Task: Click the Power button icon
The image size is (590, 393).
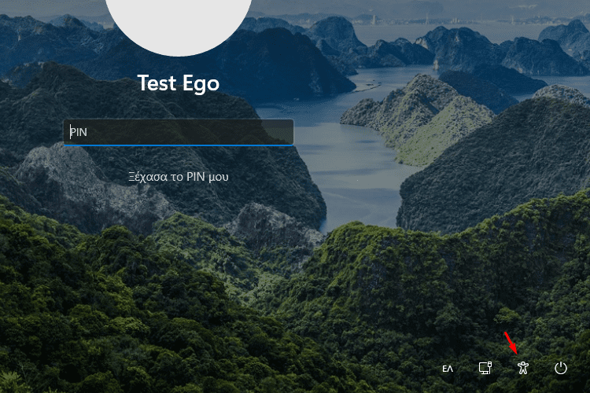Action: click(561, 368)
